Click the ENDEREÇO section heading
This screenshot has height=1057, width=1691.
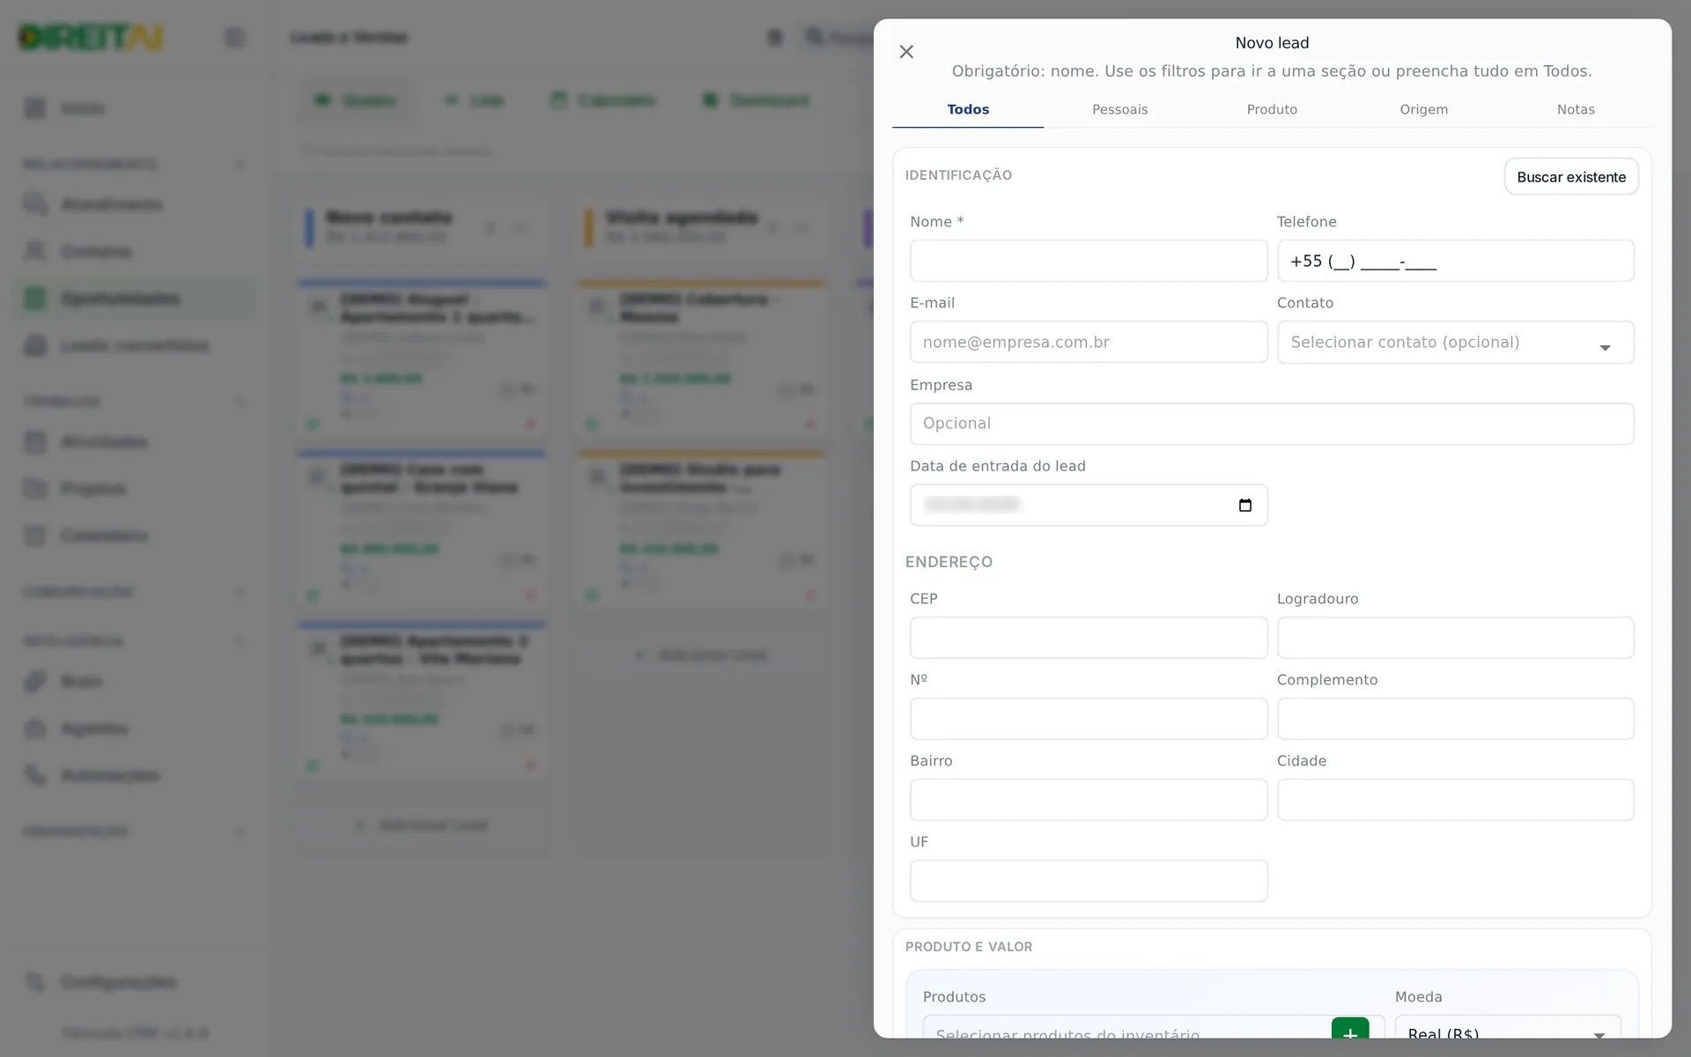click(x=949, y=562)
